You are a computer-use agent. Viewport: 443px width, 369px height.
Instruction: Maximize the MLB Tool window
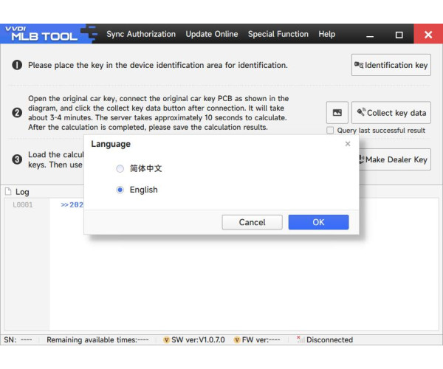point(399,35)
